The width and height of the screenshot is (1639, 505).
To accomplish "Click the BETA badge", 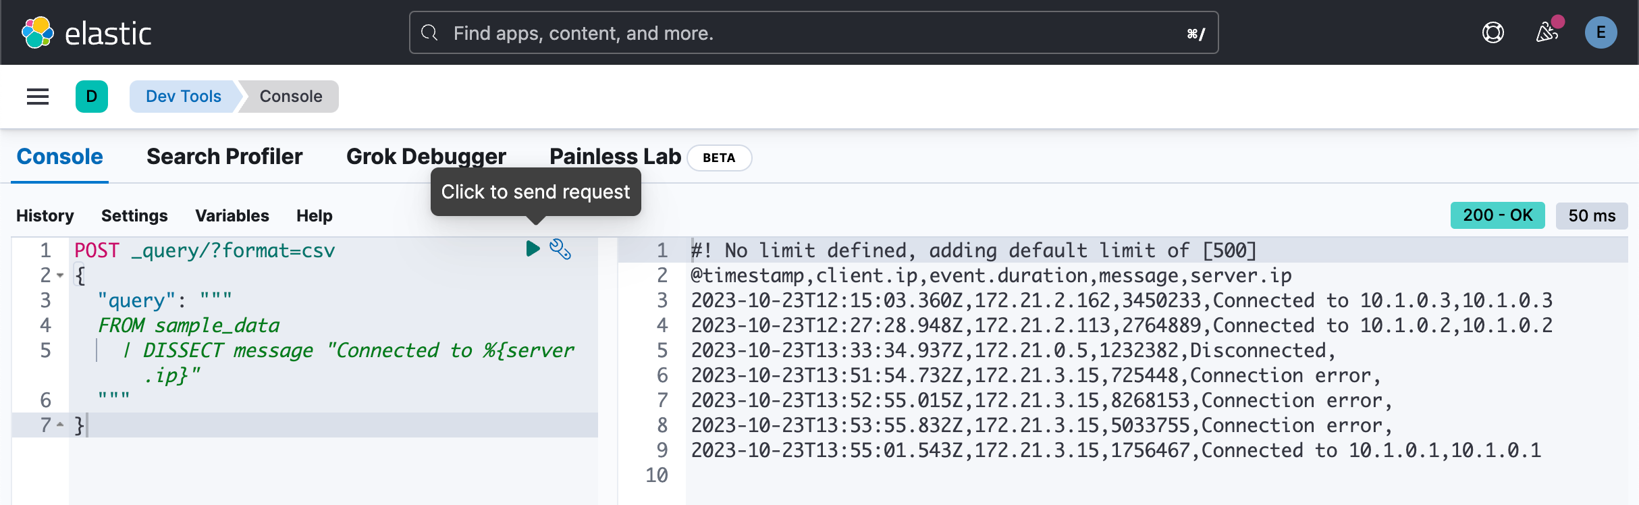I will (x=719, y=158).
